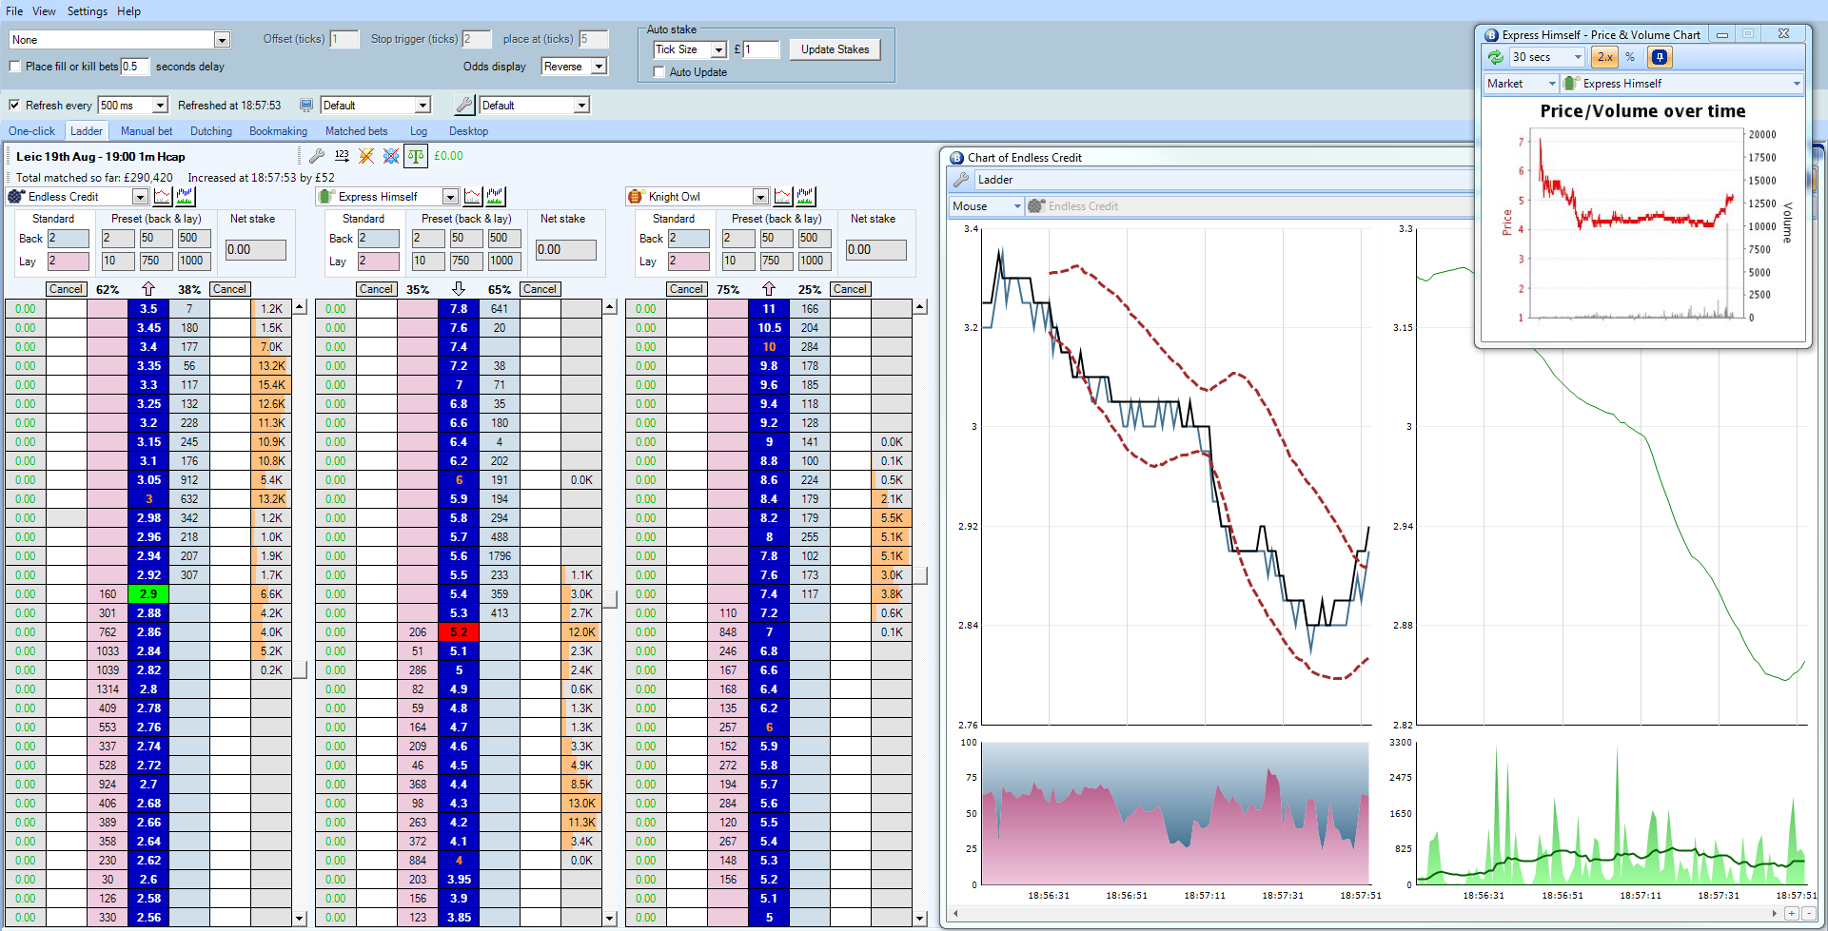1828x931 pixels.
Task: Open the Settings menu
Action: [87, 10]
